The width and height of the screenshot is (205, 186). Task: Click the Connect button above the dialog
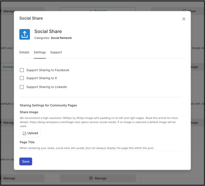(x=98, y=10)
